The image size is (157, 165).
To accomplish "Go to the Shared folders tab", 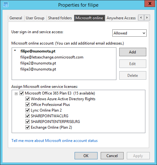I will coord(60,18).
